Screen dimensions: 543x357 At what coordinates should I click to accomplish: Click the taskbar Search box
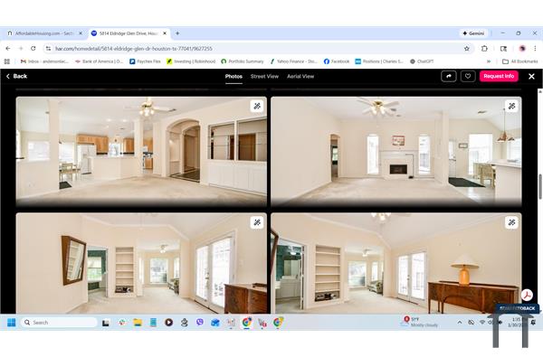(59, 323)
